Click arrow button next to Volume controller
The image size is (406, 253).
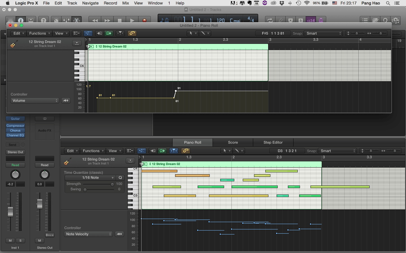coord(66,101)
